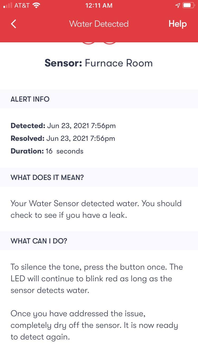Tap the silence the tone instructions paragraph
The image size is (198, 353).
pyautogui.click(x=97, y=278)
